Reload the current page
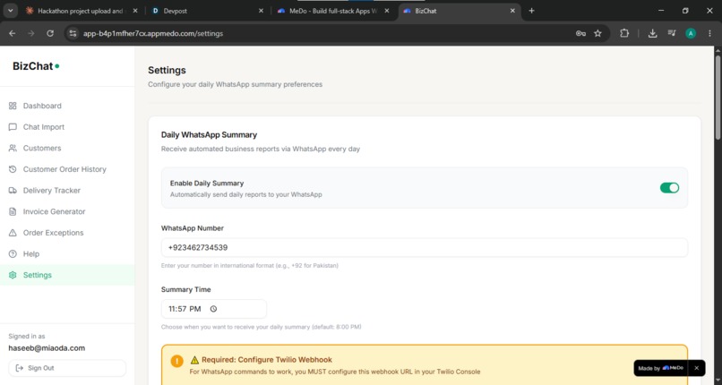 50,33
